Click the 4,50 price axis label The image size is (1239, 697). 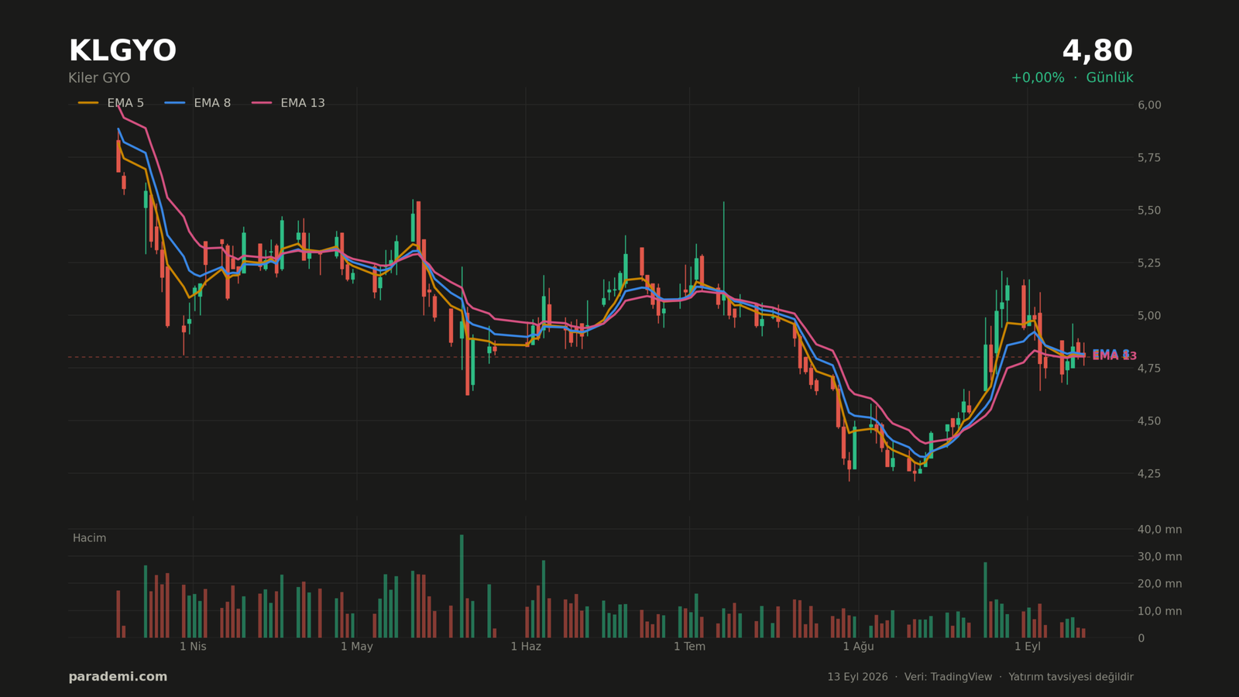click(x=1149, y=421)
